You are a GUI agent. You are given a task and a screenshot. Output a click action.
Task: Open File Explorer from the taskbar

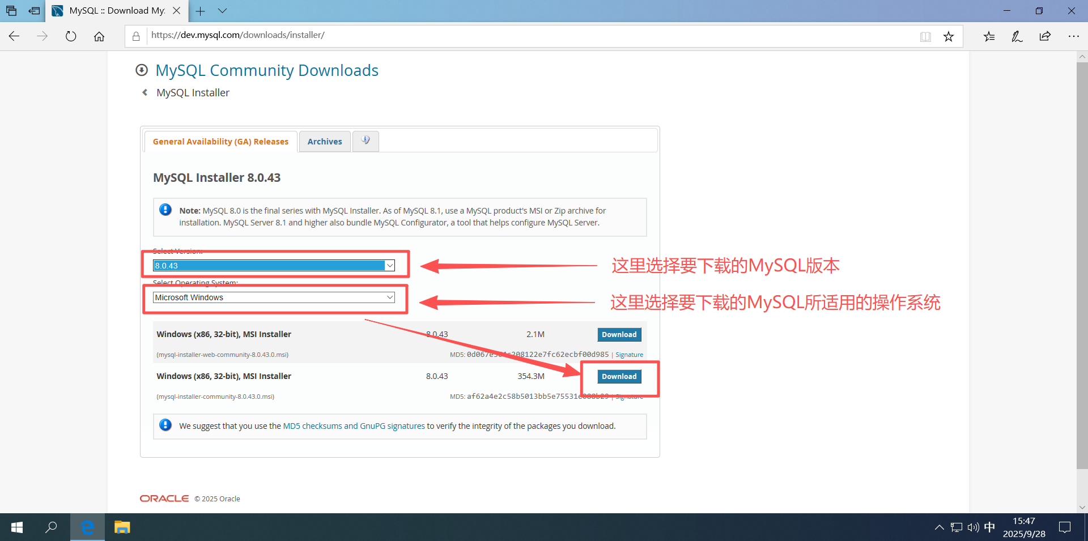click(x=122, y=527)
